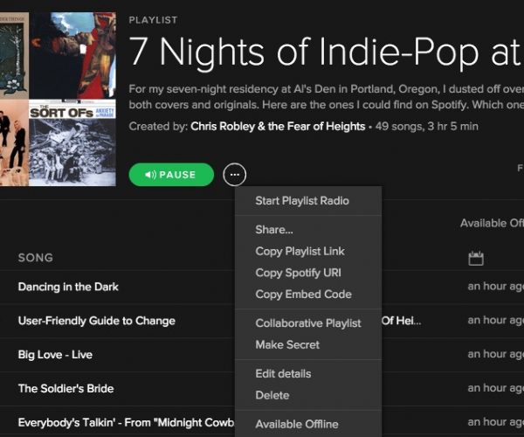
Task: Select The Soldier's Bride track
Action: [x=65, y=389]
